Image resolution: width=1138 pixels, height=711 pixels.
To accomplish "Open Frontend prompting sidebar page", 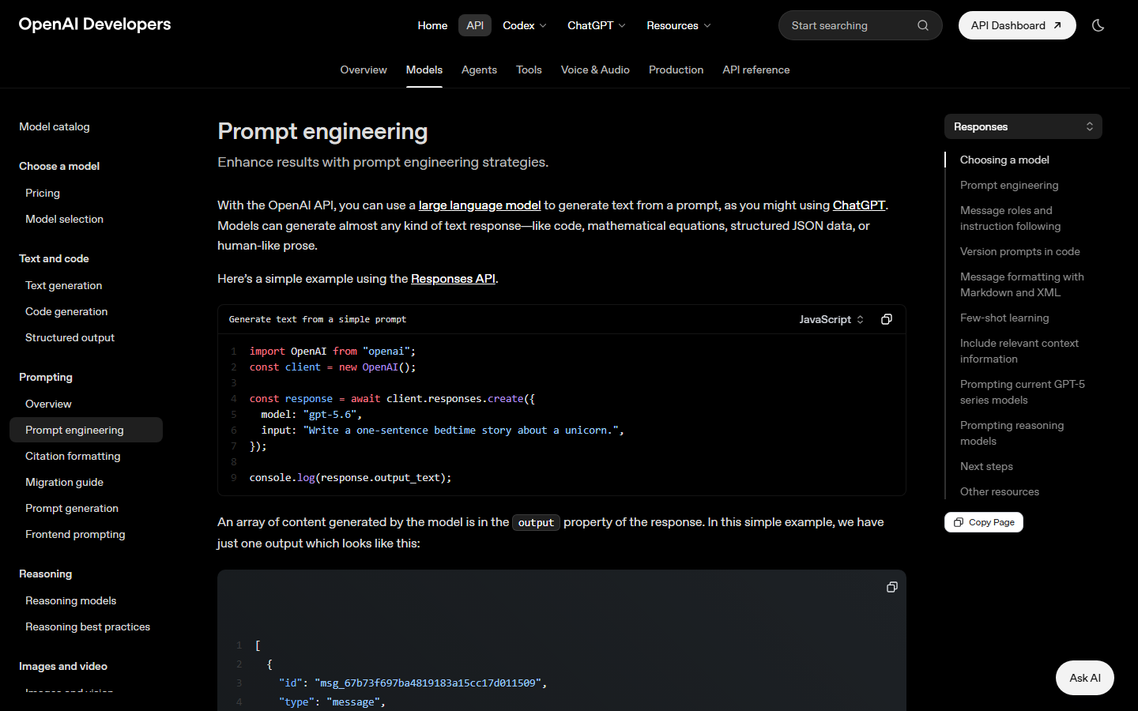I will (75, 534).
